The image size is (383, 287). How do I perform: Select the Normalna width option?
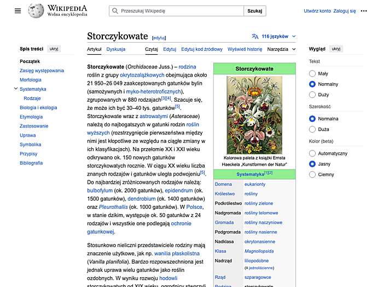pos(312,119)
